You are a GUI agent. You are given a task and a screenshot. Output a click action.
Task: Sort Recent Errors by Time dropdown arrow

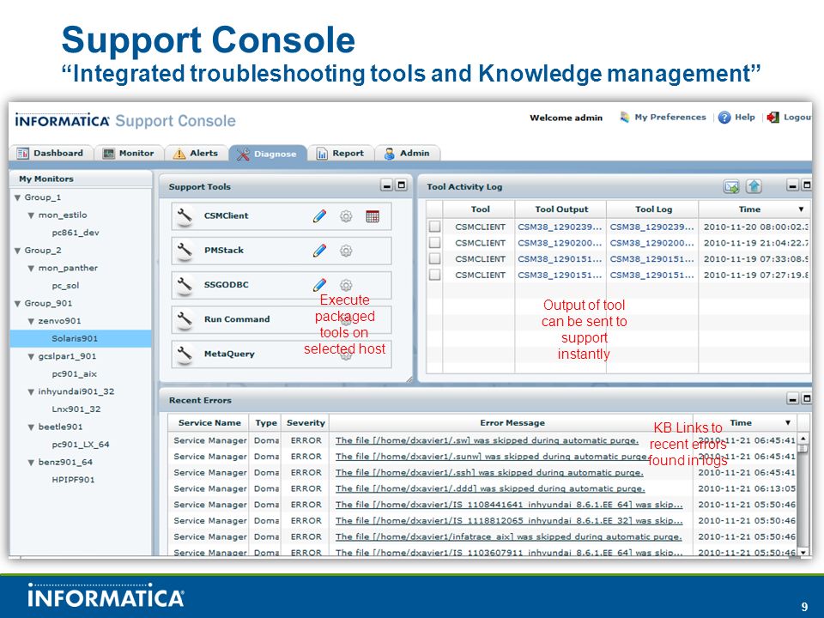(x=788, y=422)
